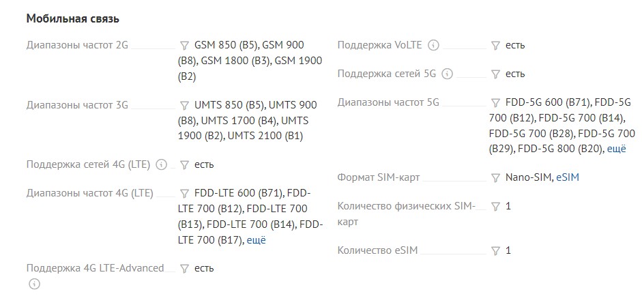Expand "ещё" in 4G frequency bands

256,239
